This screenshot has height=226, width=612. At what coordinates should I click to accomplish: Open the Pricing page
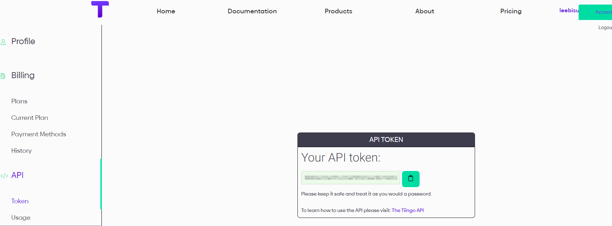[x=511, y=11]
